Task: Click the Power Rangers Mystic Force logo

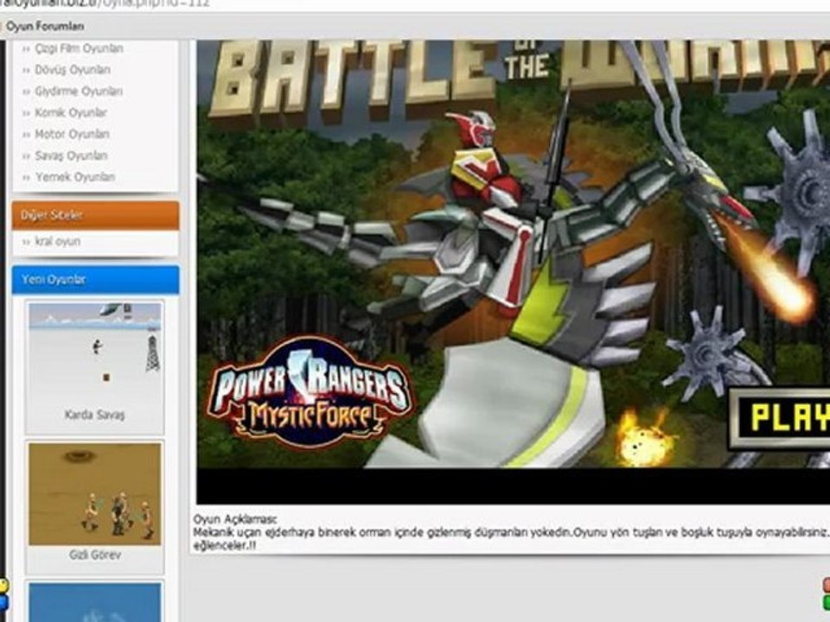Action: click(309, 393)
